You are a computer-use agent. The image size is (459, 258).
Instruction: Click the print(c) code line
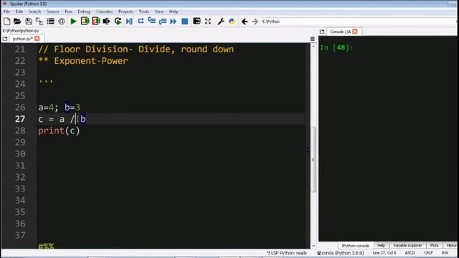tap(59, 130)
